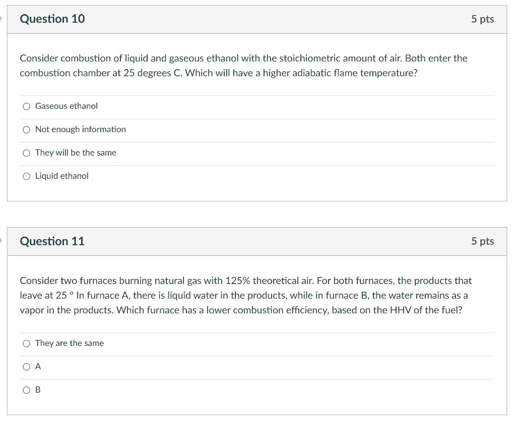The height and width of the screenshot is (423, 516).
Task: Click the Question 10 flag marker
Action: tap(1, 19)
